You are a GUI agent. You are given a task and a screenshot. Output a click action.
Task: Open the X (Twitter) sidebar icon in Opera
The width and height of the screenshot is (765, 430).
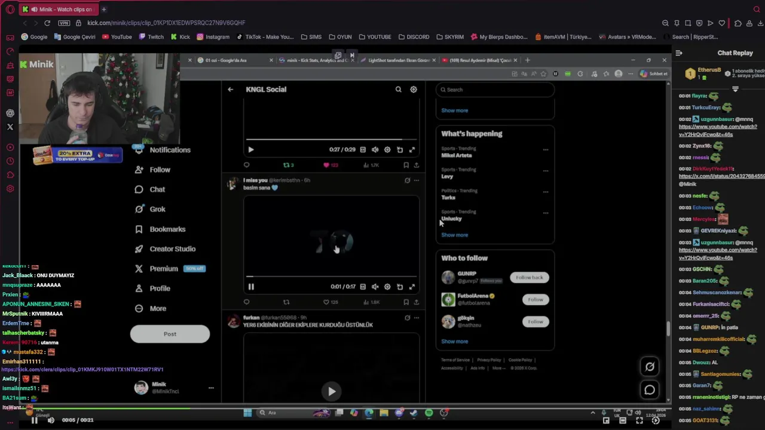pyautogui.click(x=10, y=127)
